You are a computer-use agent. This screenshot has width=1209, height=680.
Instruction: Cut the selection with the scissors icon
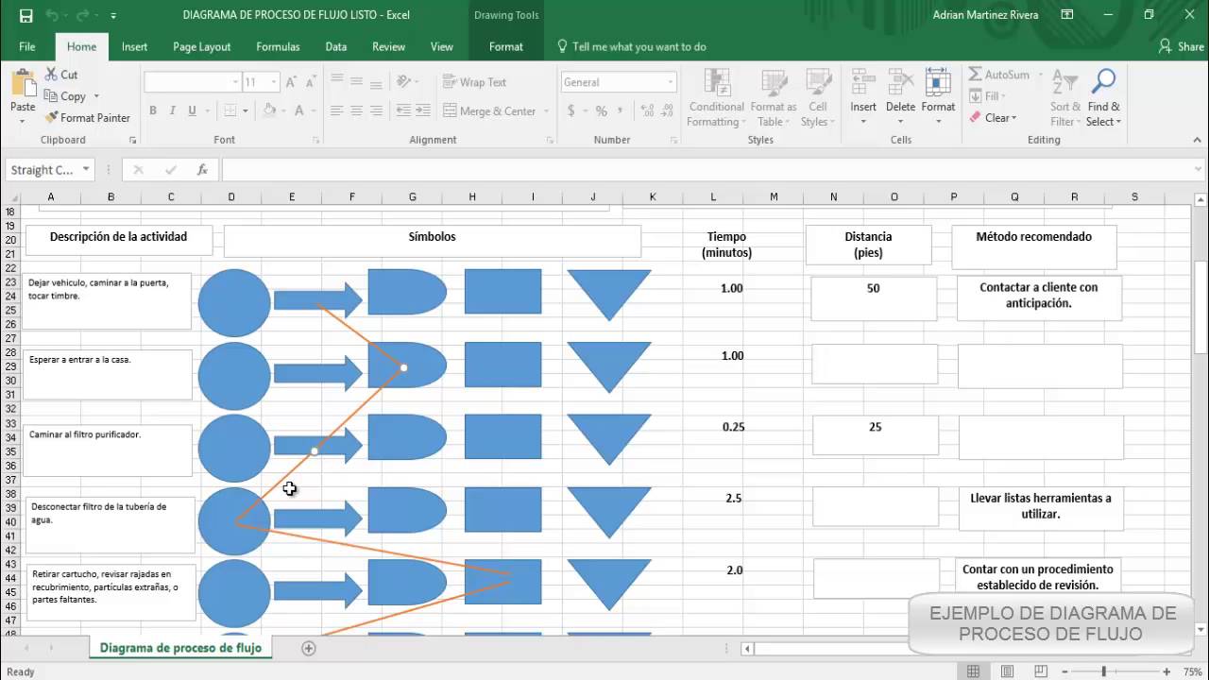click(51, 75)
